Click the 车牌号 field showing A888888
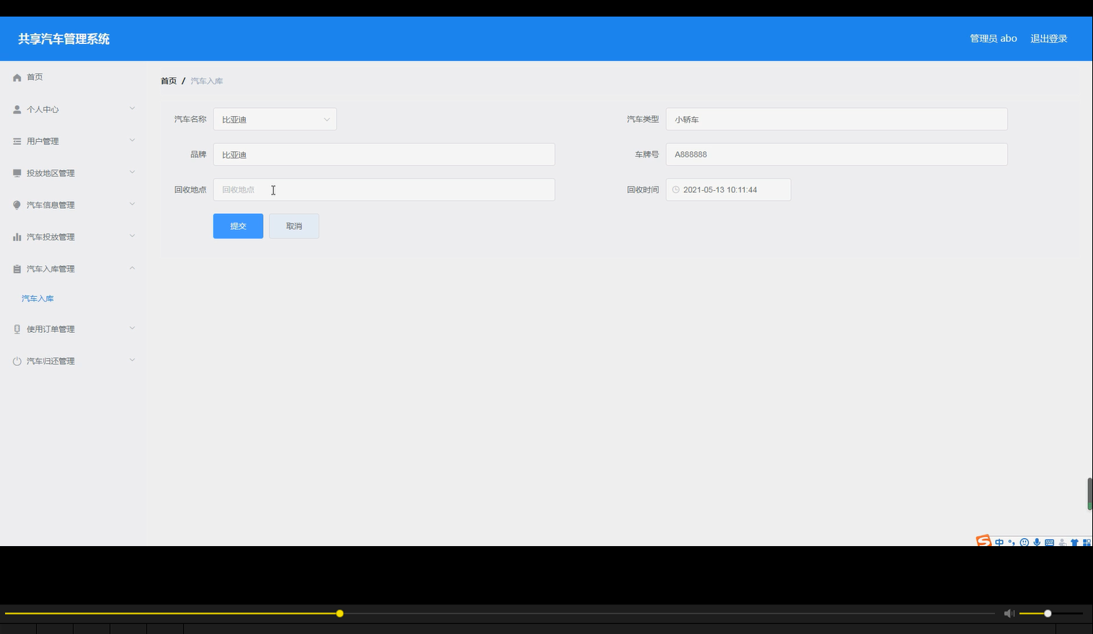This screenshot has height=634, width=1093. coord(836,154)
